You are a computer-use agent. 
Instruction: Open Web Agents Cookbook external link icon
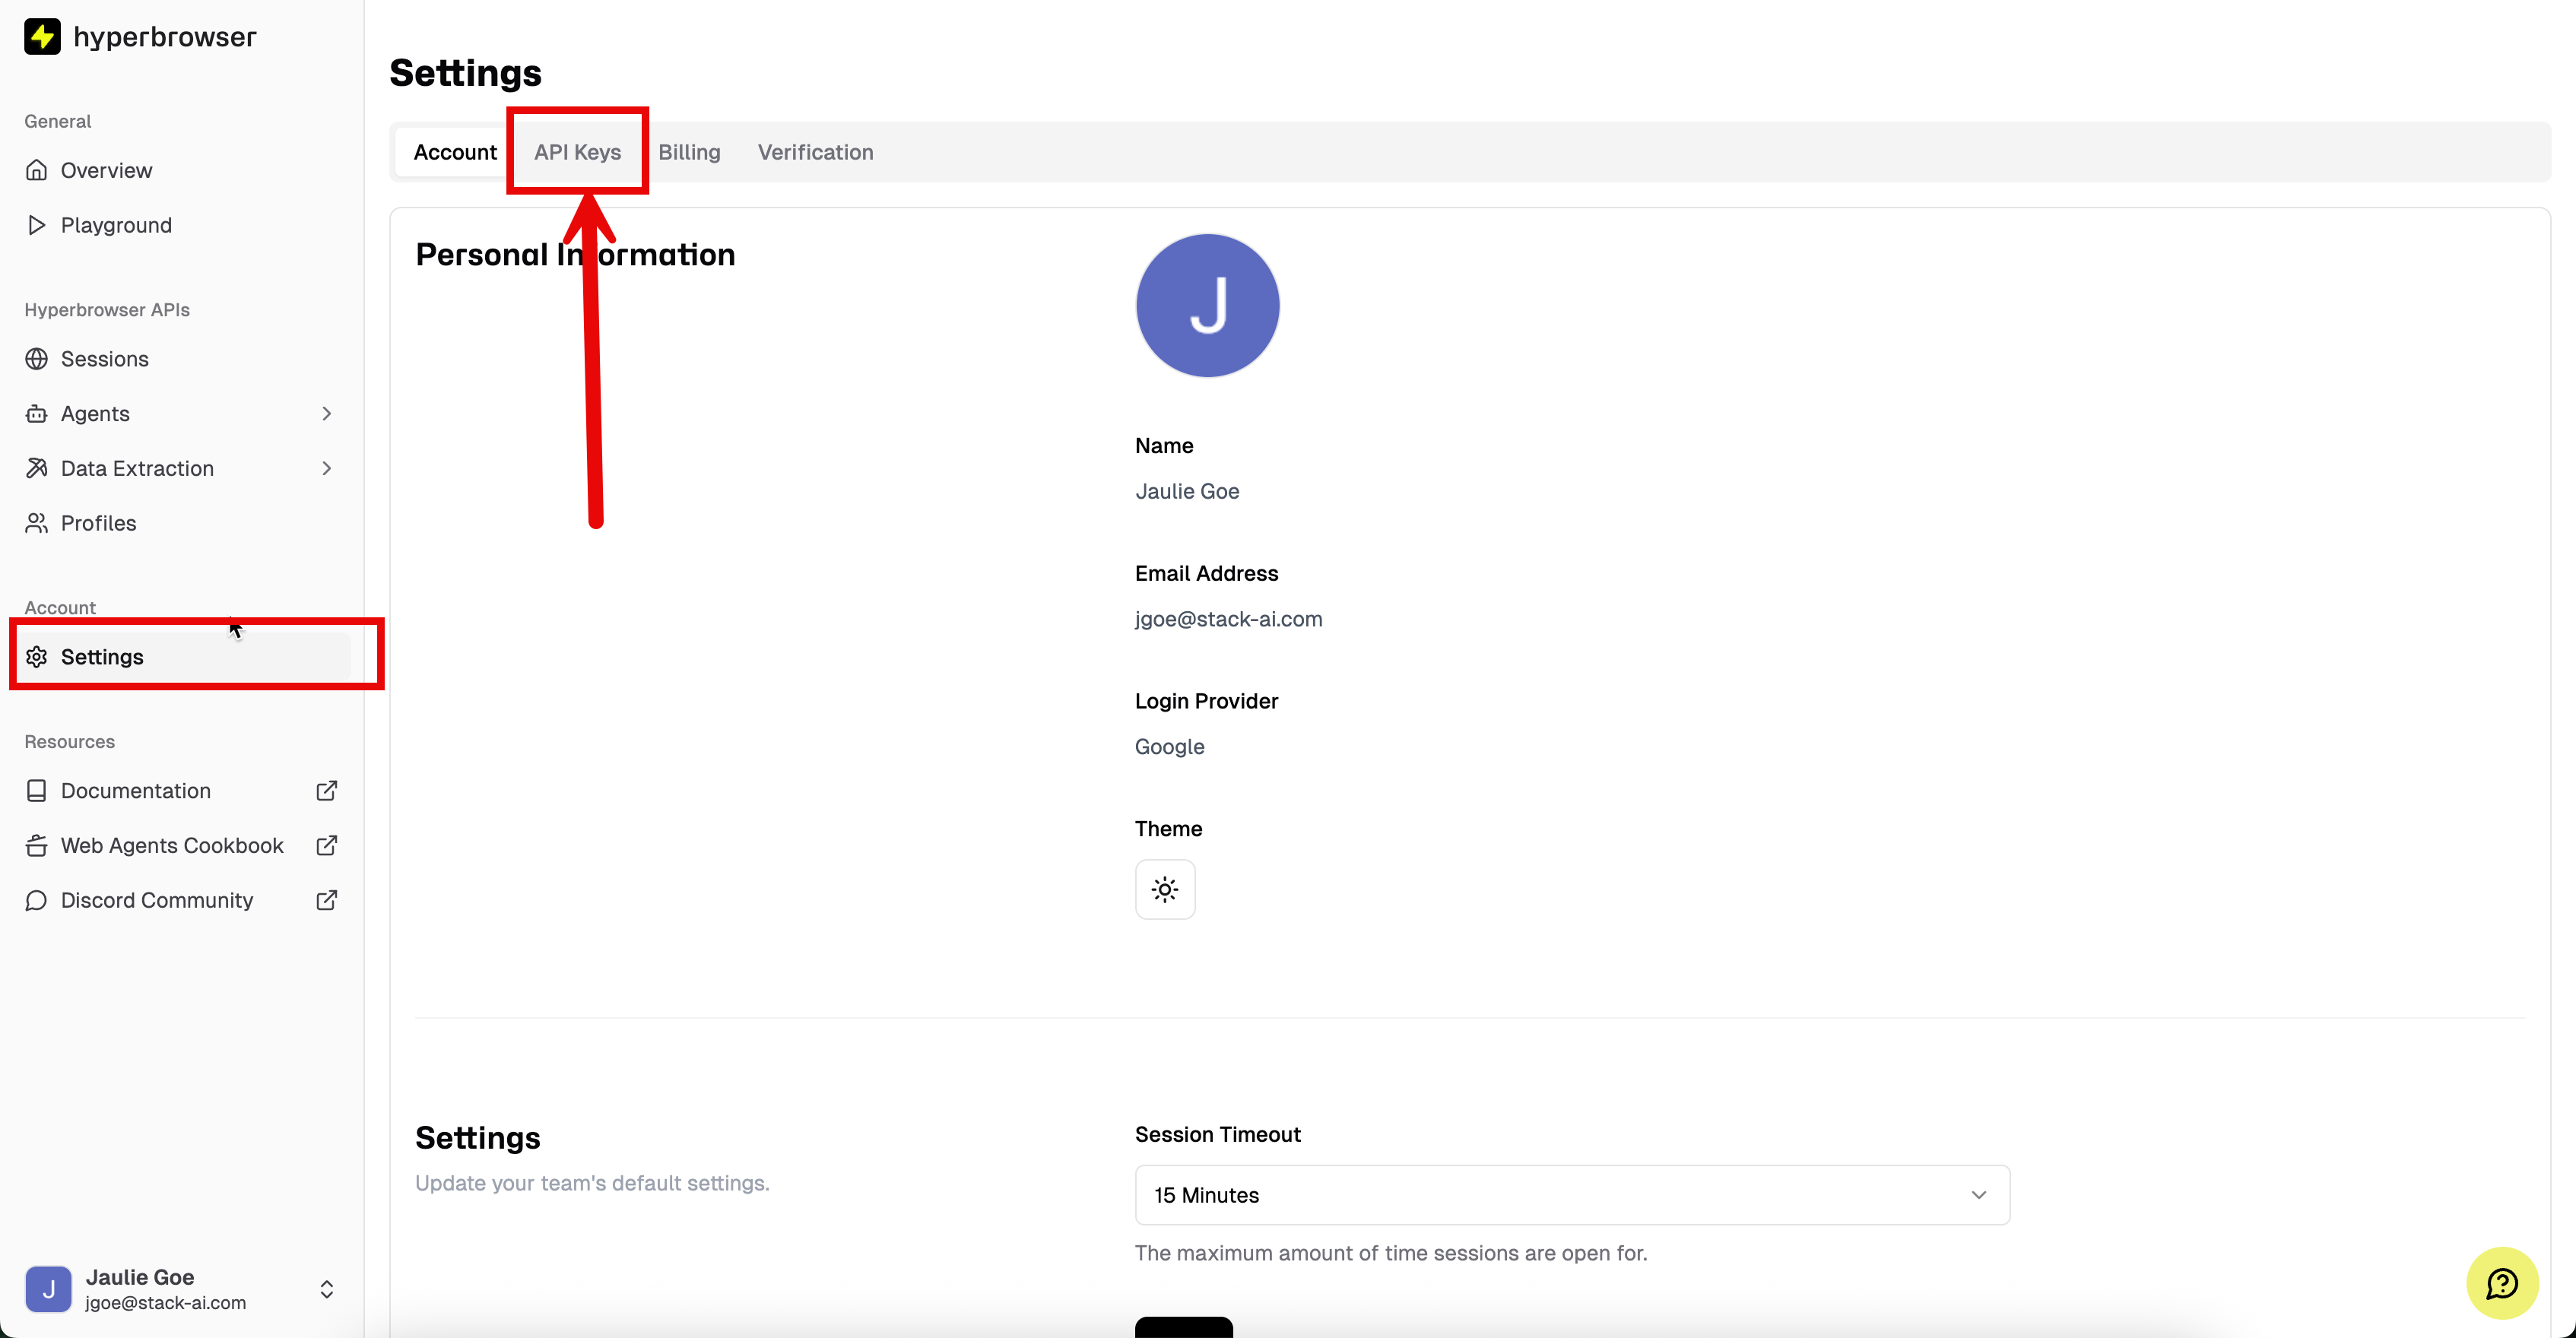pyautogui.click(x=327, y=846)
